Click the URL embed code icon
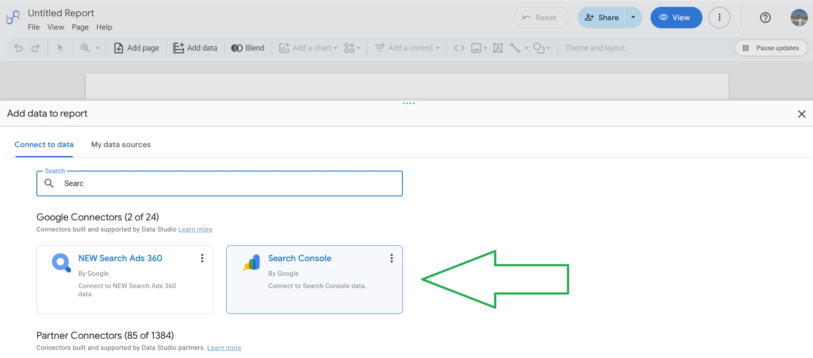 [459, 48]
